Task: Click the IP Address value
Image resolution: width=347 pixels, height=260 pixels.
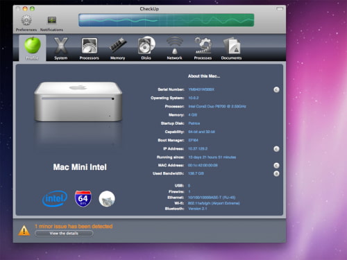Action: click(x=198, y=149)
